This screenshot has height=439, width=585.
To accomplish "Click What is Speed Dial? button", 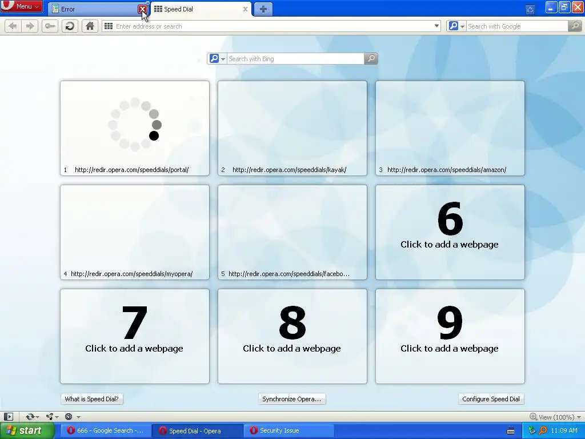I will point(92,399).
